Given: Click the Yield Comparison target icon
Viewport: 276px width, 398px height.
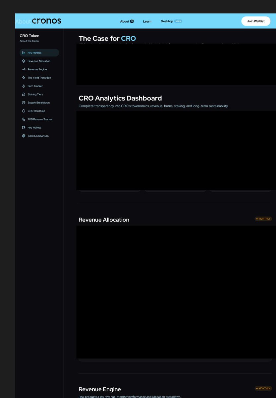Looking at the screenshot, I should pyautogui.click(x=24, y=136).
